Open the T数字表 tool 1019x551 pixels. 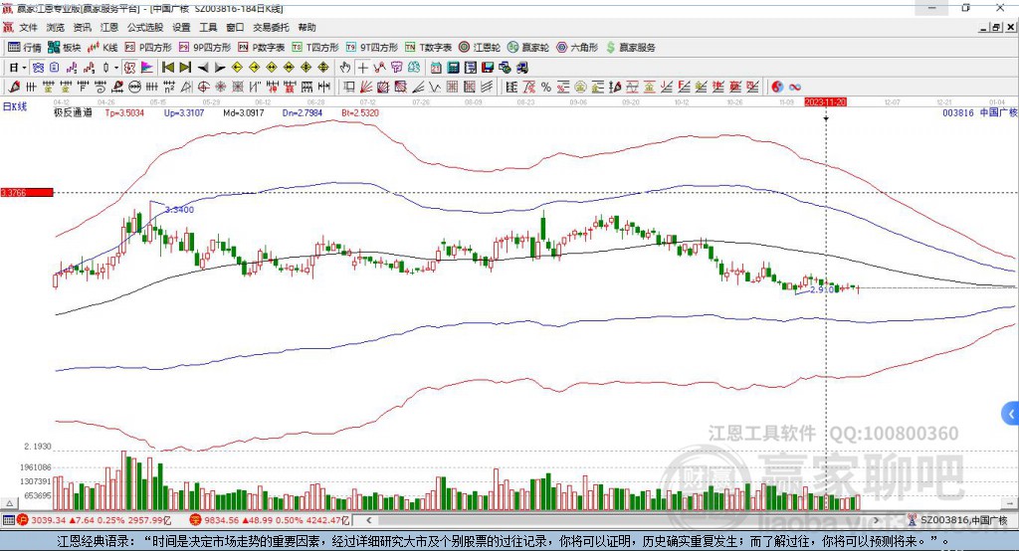point(428,48)
